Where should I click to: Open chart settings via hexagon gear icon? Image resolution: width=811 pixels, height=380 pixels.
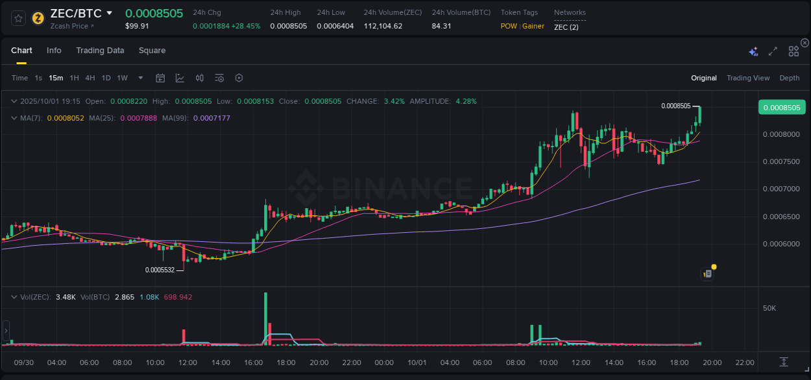click(x=239, y=78)
